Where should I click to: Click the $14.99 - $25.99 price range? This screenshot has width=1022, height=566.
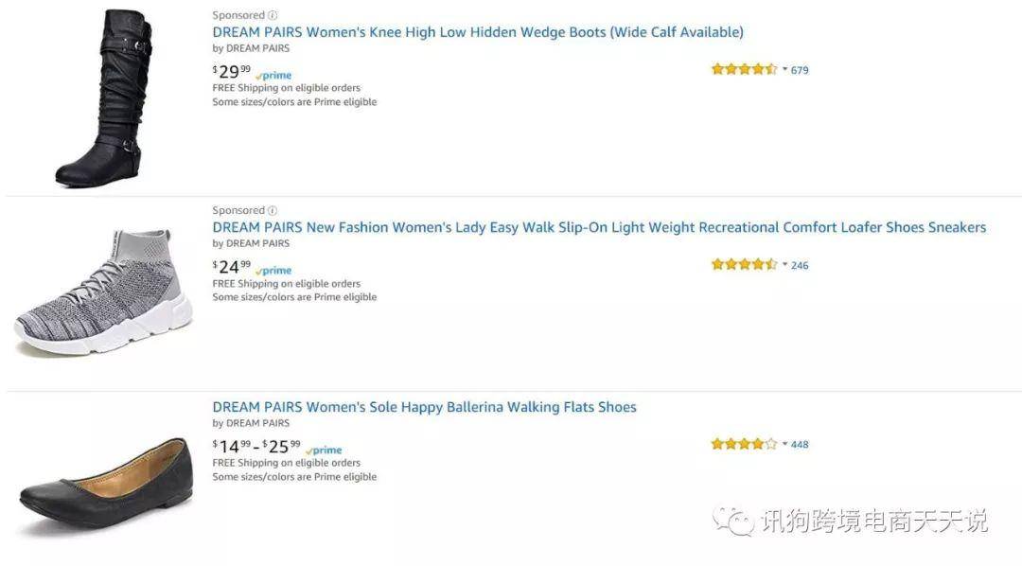(x=256, y=447)
